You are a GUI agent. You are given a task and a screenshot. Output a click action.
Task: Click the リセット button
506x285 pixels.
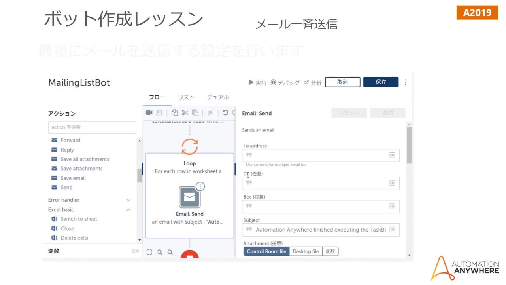(x=349, y=113)
